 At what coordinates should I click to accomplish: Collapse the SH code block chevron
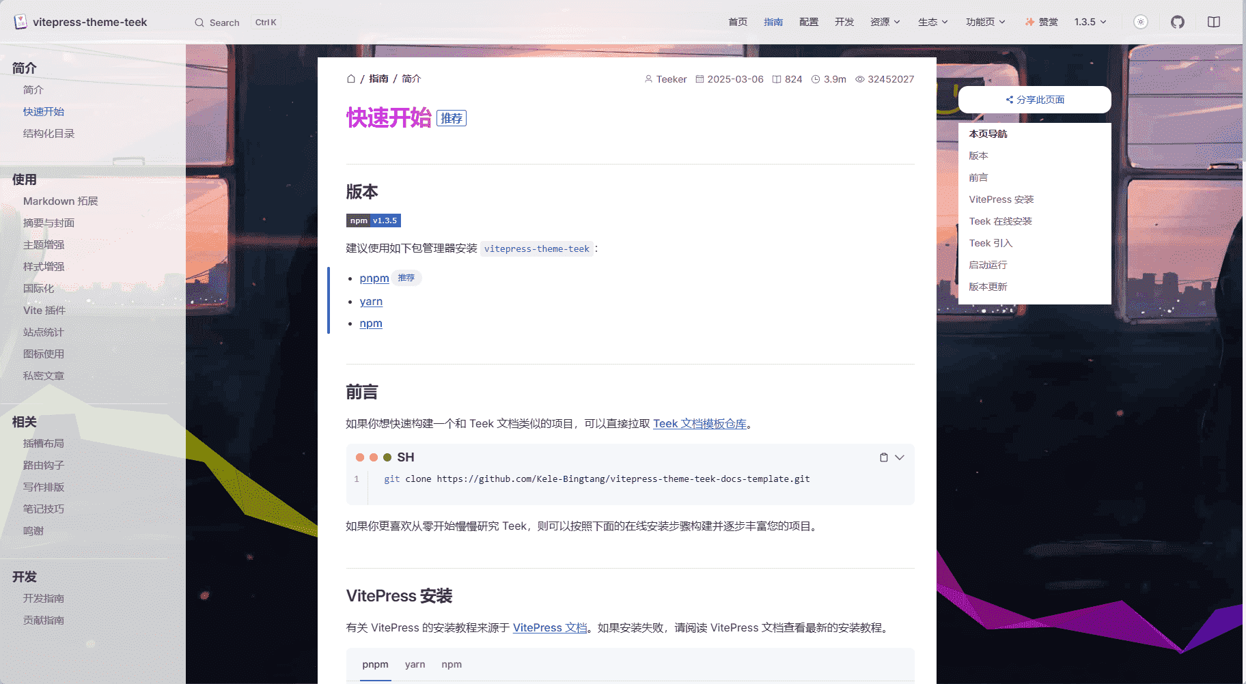pyautogui.click(x=900, y=457)
